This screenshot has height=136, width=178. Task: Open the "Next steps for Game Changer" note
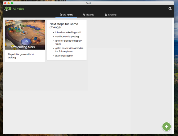(x=64, y=26)
